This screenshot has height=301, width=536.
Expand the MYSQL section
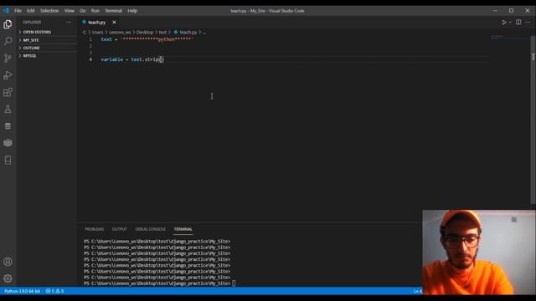(47, 56)
